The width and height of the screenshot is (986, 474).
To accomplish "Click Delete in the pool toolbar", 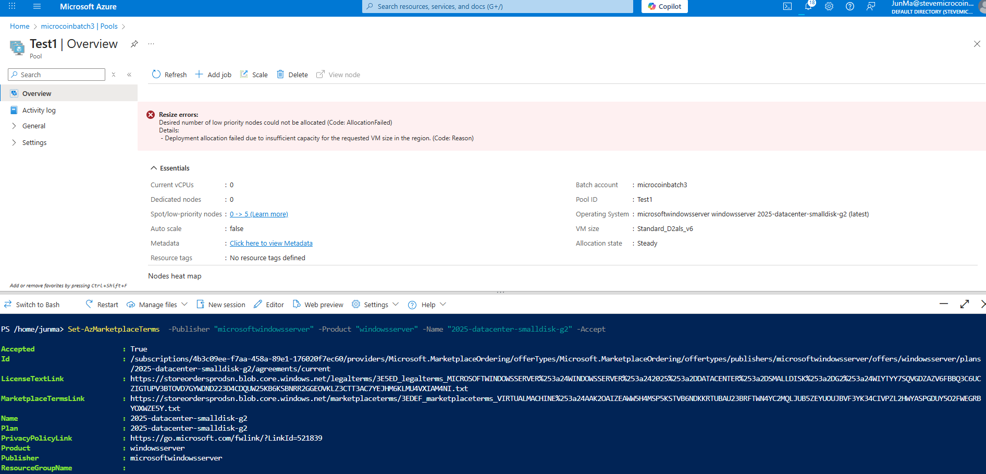I will pos(292,75).
